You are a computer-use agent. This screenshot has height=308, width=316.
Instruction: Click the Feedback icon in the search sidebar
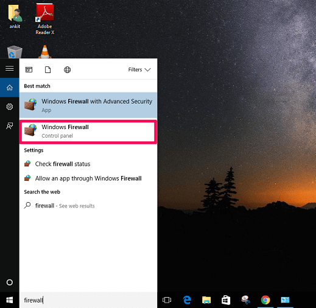point(10,126)
